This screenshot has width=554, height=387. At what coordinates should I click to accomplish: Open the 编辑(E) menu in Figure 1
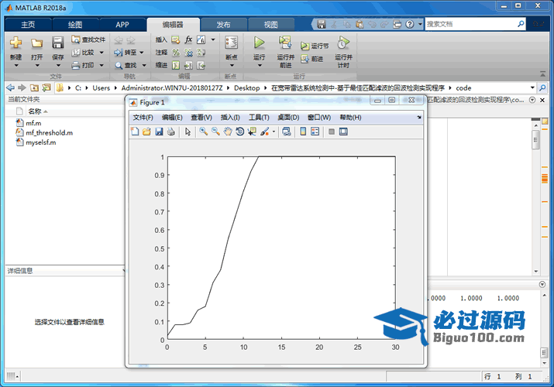172,118
